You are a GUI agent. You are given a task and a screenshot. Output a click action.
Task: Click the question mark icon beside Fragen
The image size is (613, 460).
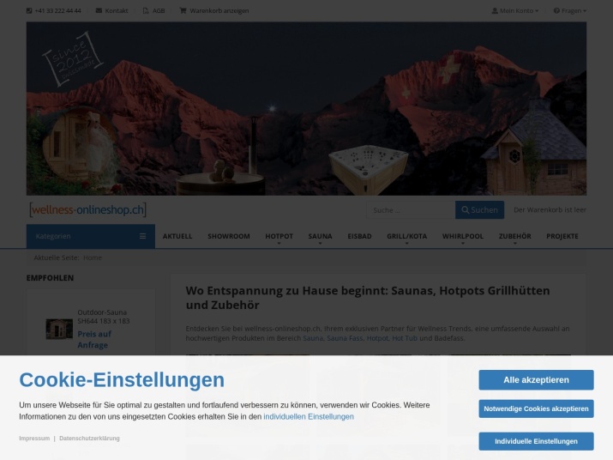pos(556,10)
